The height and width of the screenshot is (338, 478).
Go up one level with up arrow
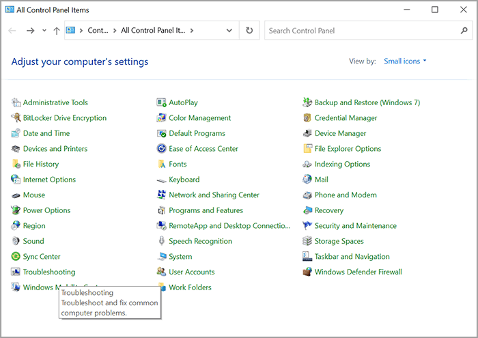(x=57, y=31)
